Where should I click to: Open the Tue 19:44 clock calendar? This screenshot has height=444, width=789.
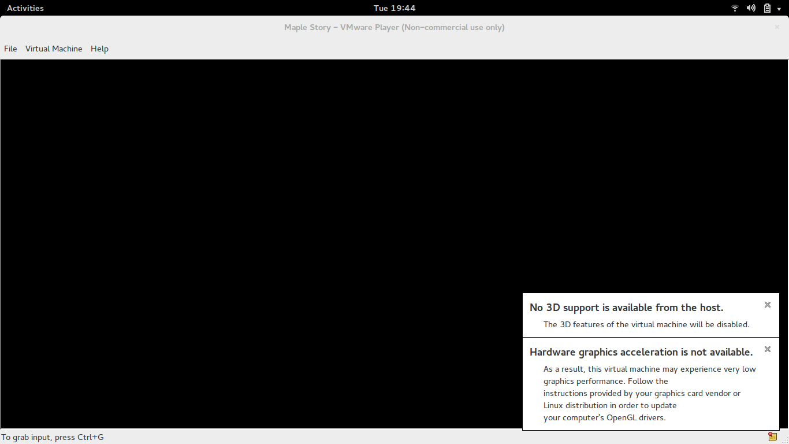pyautogui.click(x=394, y=8)
